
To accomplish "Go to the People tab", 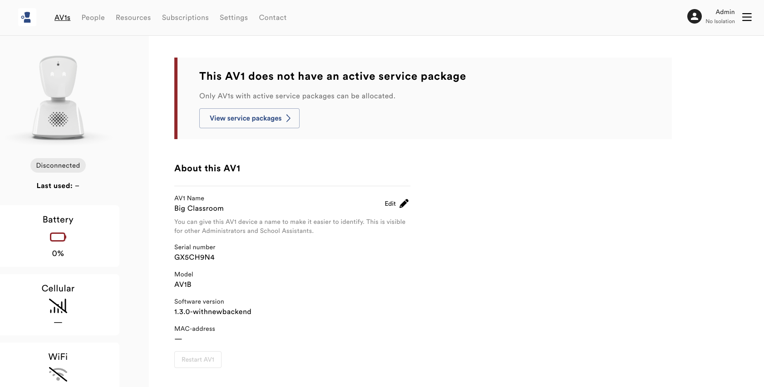I will tap(93, 18).
